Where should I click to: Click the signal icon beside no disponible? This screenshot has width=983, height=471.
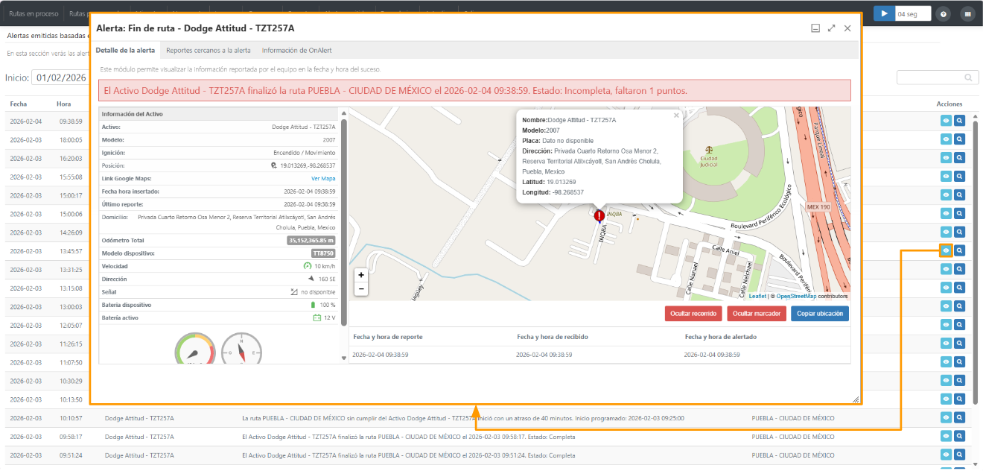coord(294,292)
